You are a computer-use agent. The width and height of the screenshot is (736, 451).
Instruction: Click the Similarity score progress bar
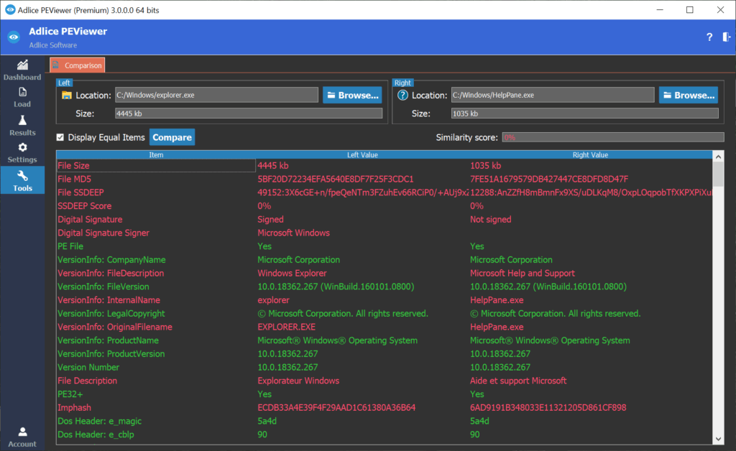[x=612, y=137]
